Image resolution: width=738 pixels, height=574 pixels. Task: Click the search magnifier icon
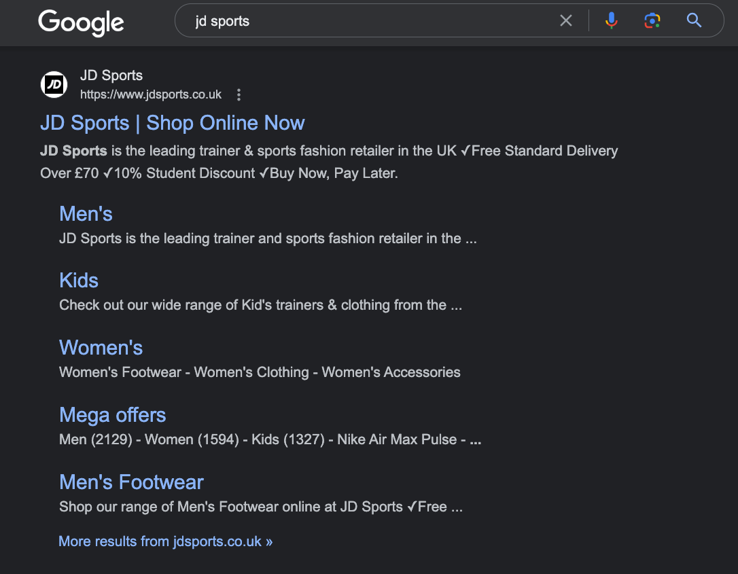coord(693,20)
